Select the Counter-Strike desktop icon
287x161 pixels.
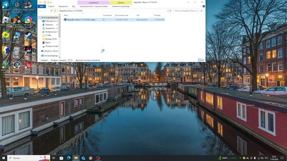click(x=5, y=51)
